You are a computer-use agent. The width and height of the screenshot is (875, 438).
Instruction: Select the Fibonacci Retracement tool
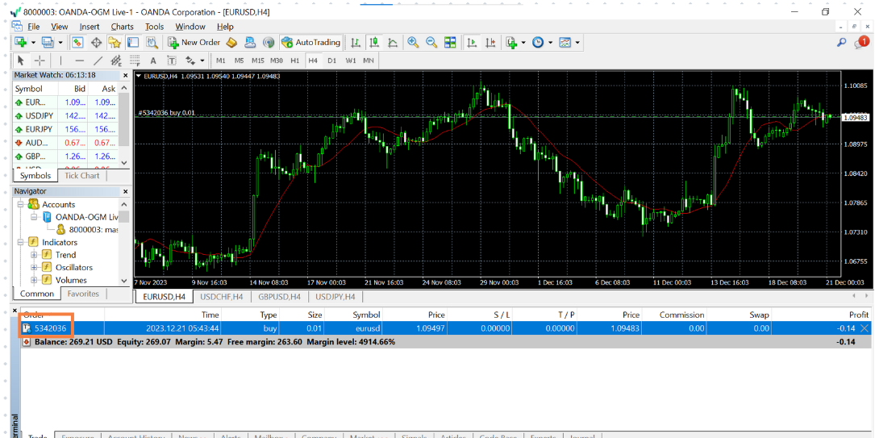point(135,60)
